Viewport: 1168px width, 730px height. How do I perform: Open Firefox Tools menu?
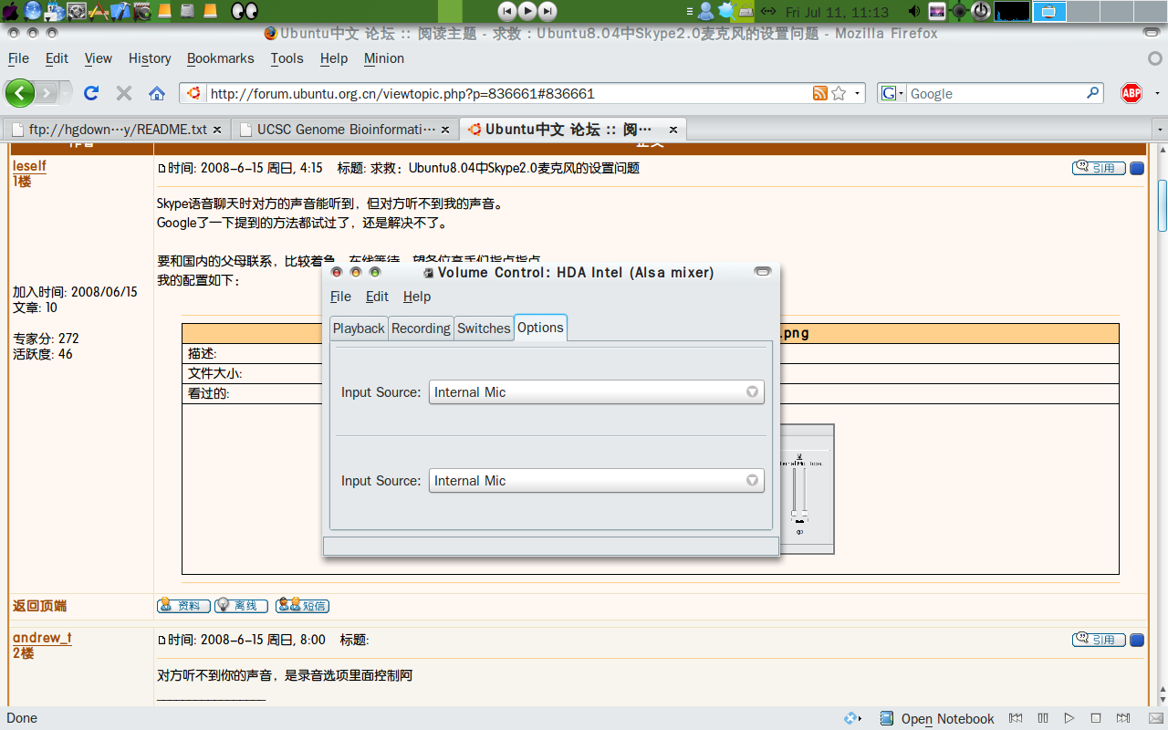click(x=287, y=58)
